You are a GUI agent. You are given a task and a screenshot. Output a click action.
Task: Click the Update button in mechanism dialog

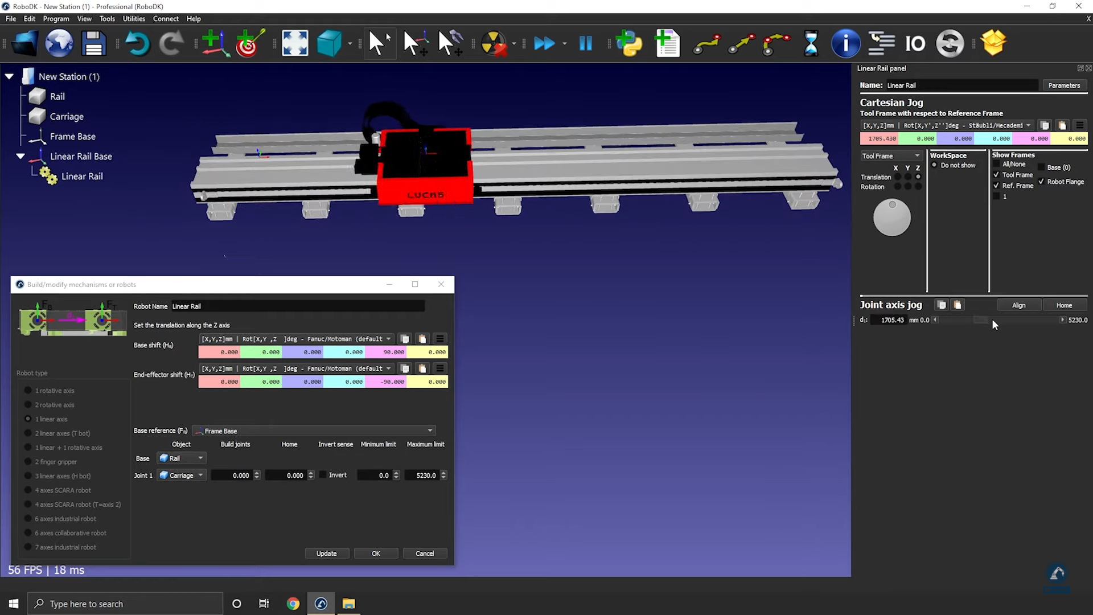326,553
